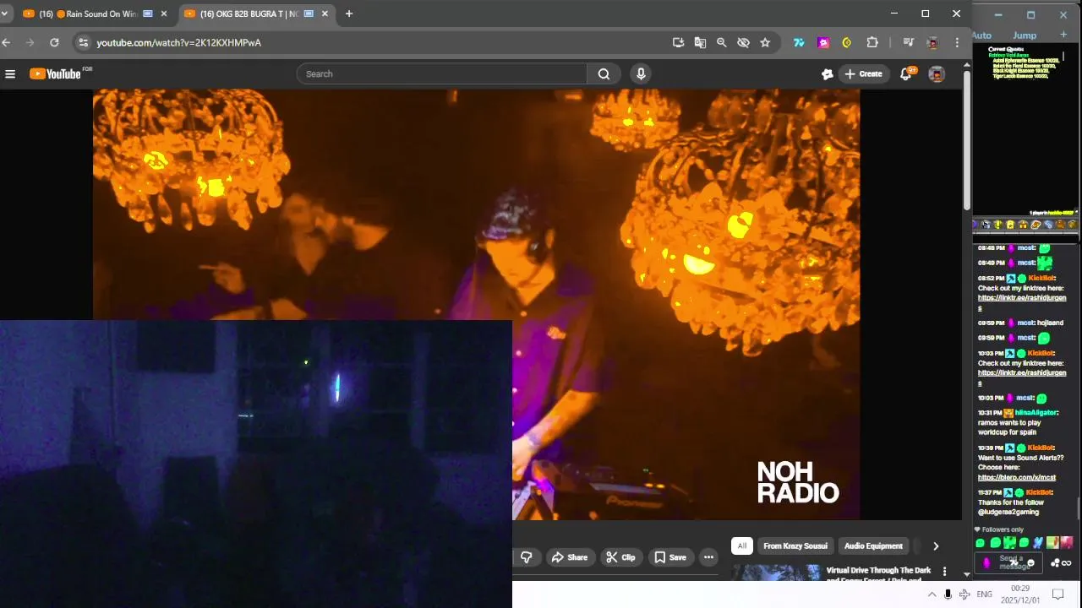Click the crossed-eye tracking protection icon
1082x608 pixels.
[x=743, y=42]
